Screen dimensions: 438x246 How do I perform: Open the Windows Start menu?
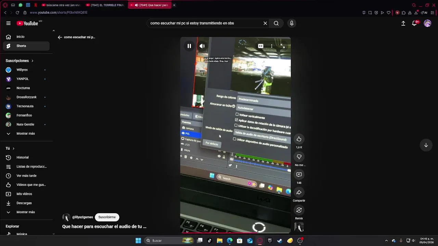coord(138,241)
